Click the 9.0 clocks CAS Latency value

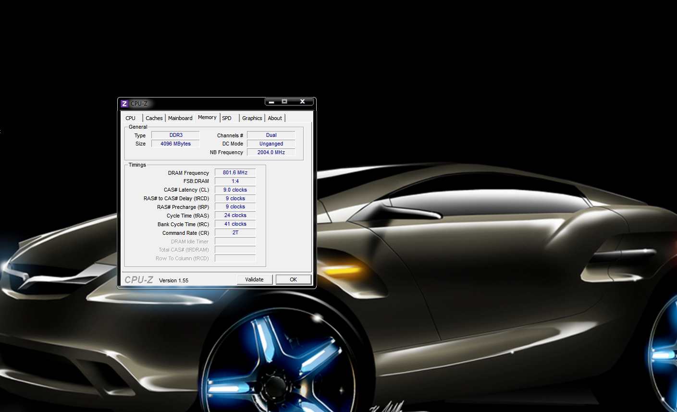[x=235, y=190]
